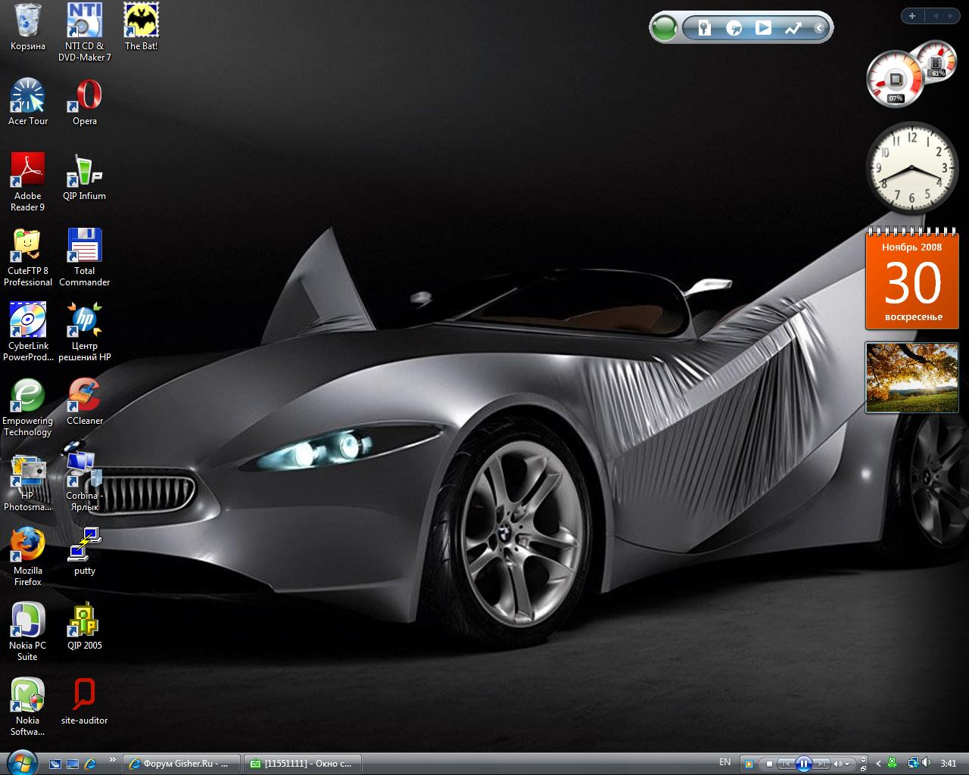Stop playback in the taskbar media player
This screenshot has height=775, width=969.
pyautogui.click(x=769, y=764)
